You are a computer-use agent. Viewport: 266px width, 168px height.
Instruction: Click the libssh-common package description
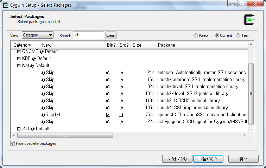201,79
